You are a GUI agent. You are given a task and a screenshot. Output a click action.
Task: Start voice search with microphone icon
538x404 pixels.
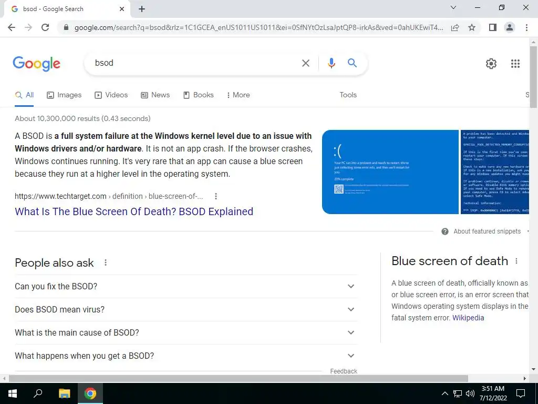click(331, 63)
